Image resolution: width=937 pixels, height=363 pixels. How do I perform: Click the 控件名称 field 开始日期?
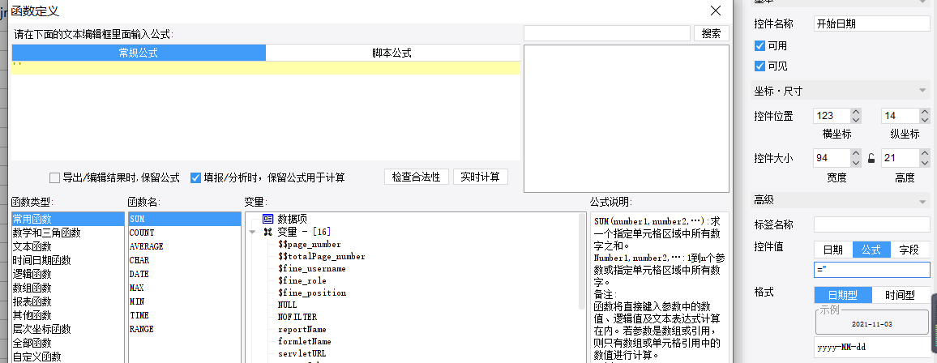click(872, 23)
